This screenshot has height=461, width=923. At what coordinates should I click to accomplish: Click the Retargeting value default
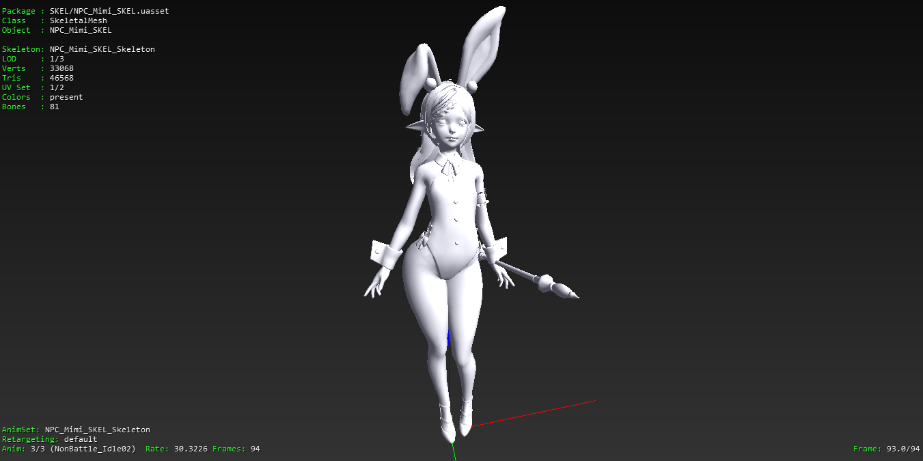point(81,439)
